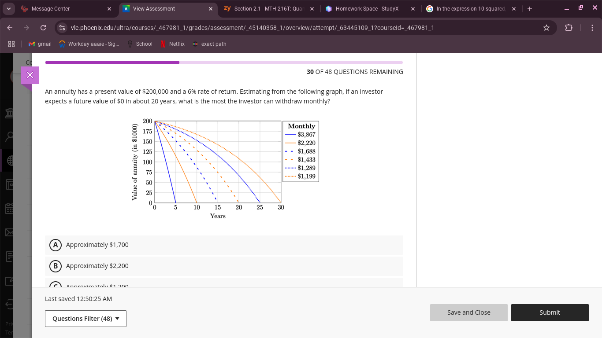Open the gmail bookmark
The width and height of the screenshot is (602, 338).
40,44
